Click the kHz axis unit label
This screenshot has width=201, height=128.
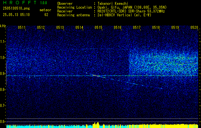tap(3, 26)
